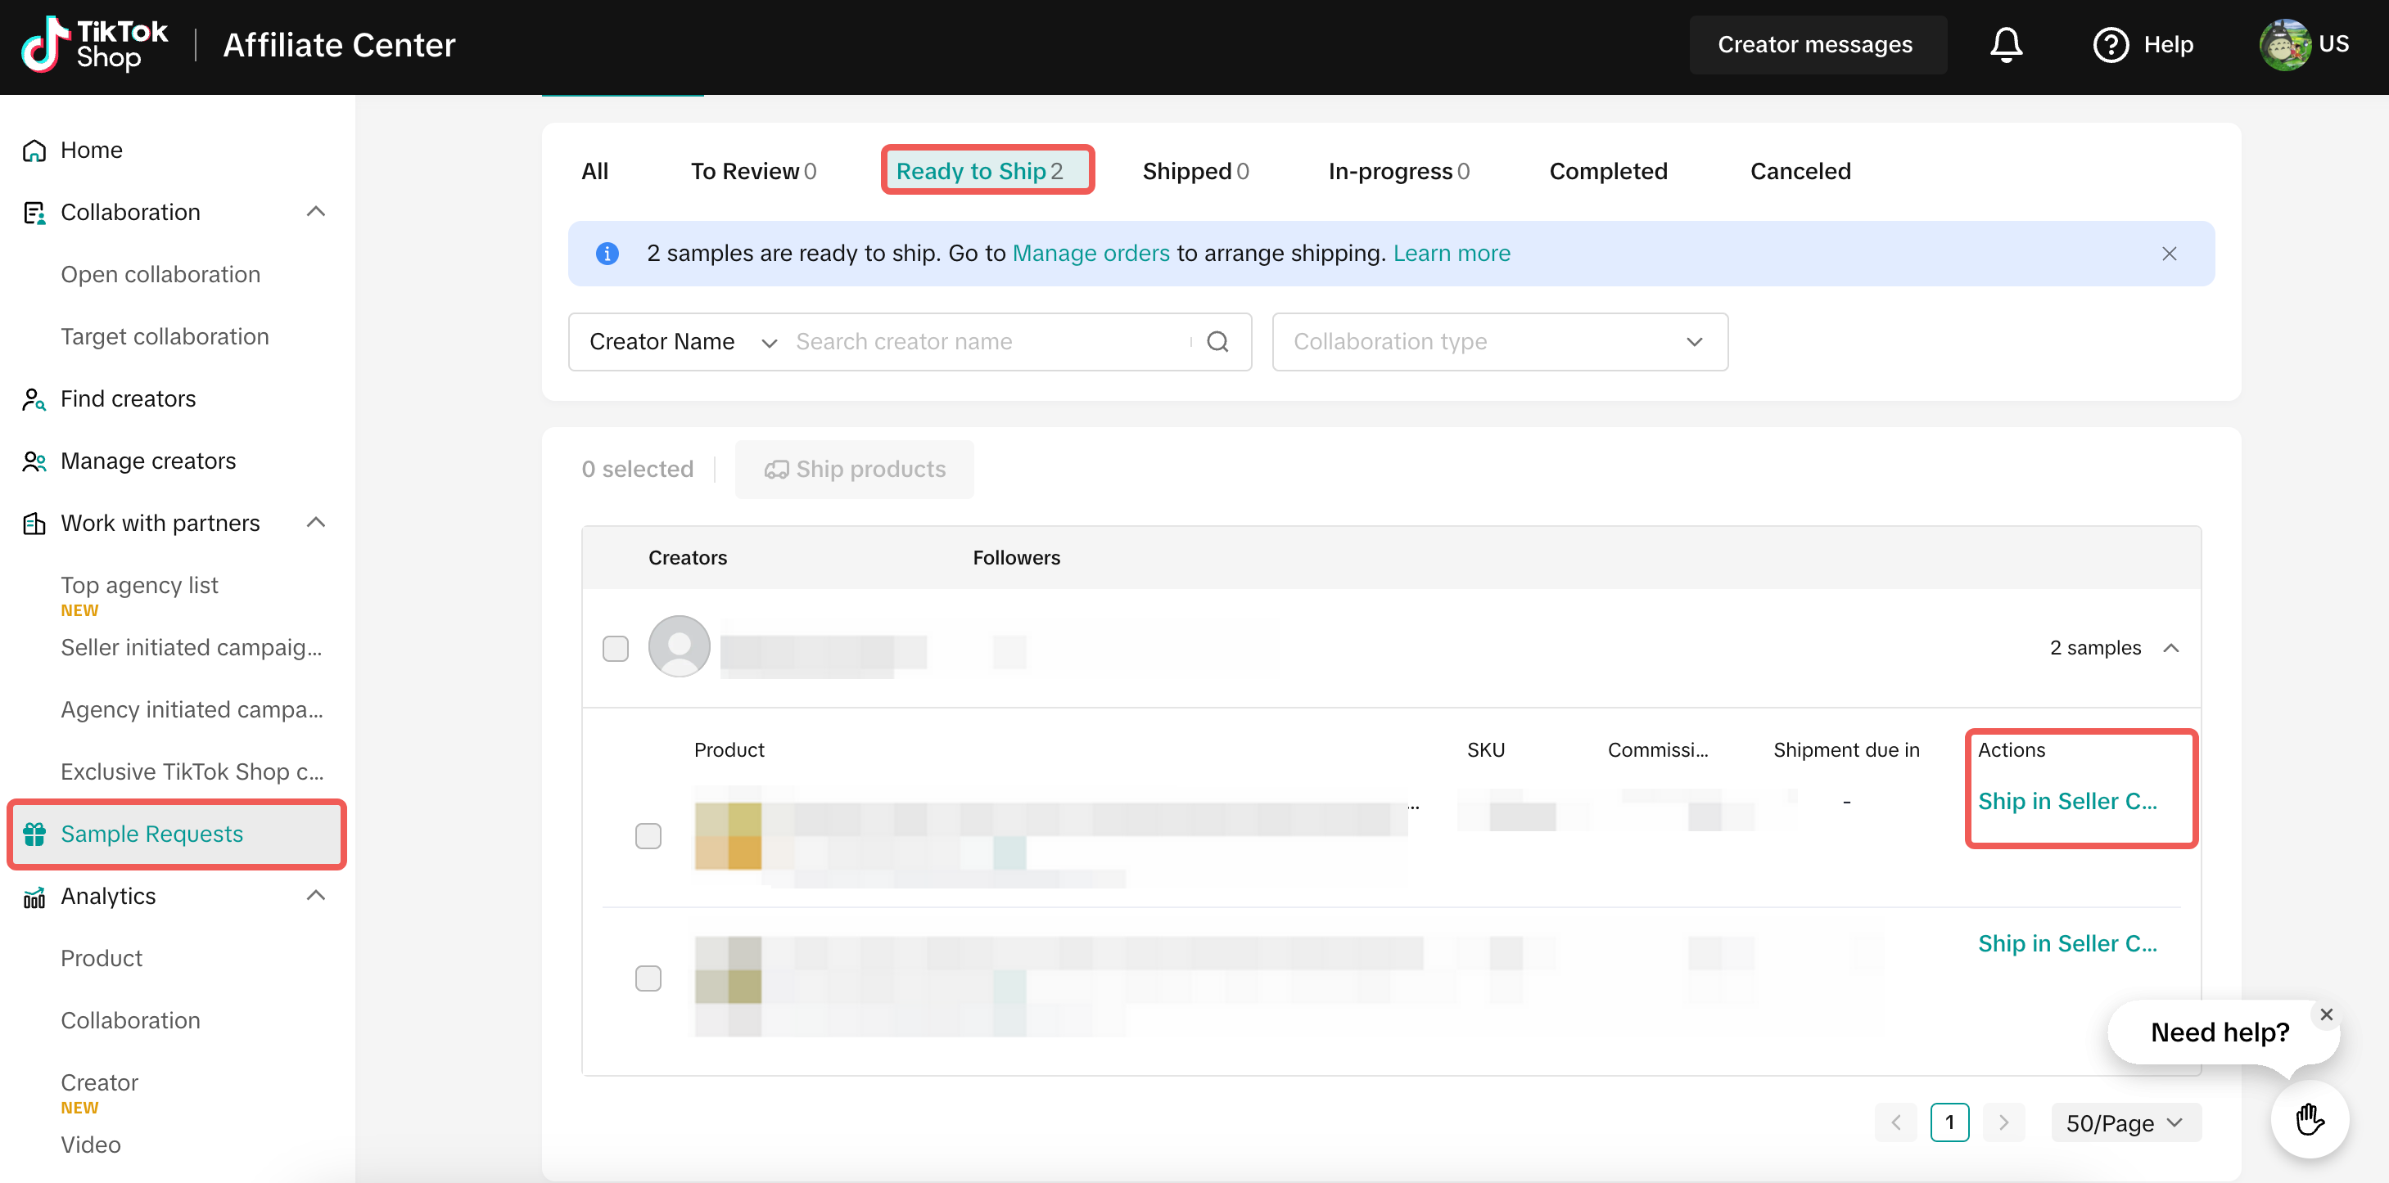This screenshot has height=1183, width=2389.
Task: Click the Creator messages button
Action: (x=1814, y=44)
